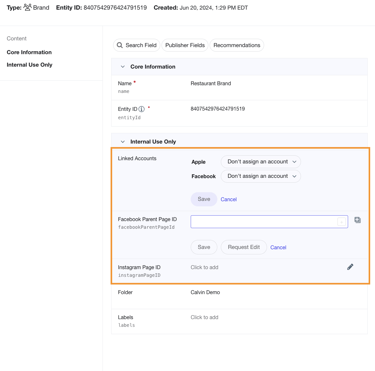This screenshot has height=371, width=375.
Task: Click the add-to-multiple icon beside Facebook Parent Page ID
Action: [358, 220]
